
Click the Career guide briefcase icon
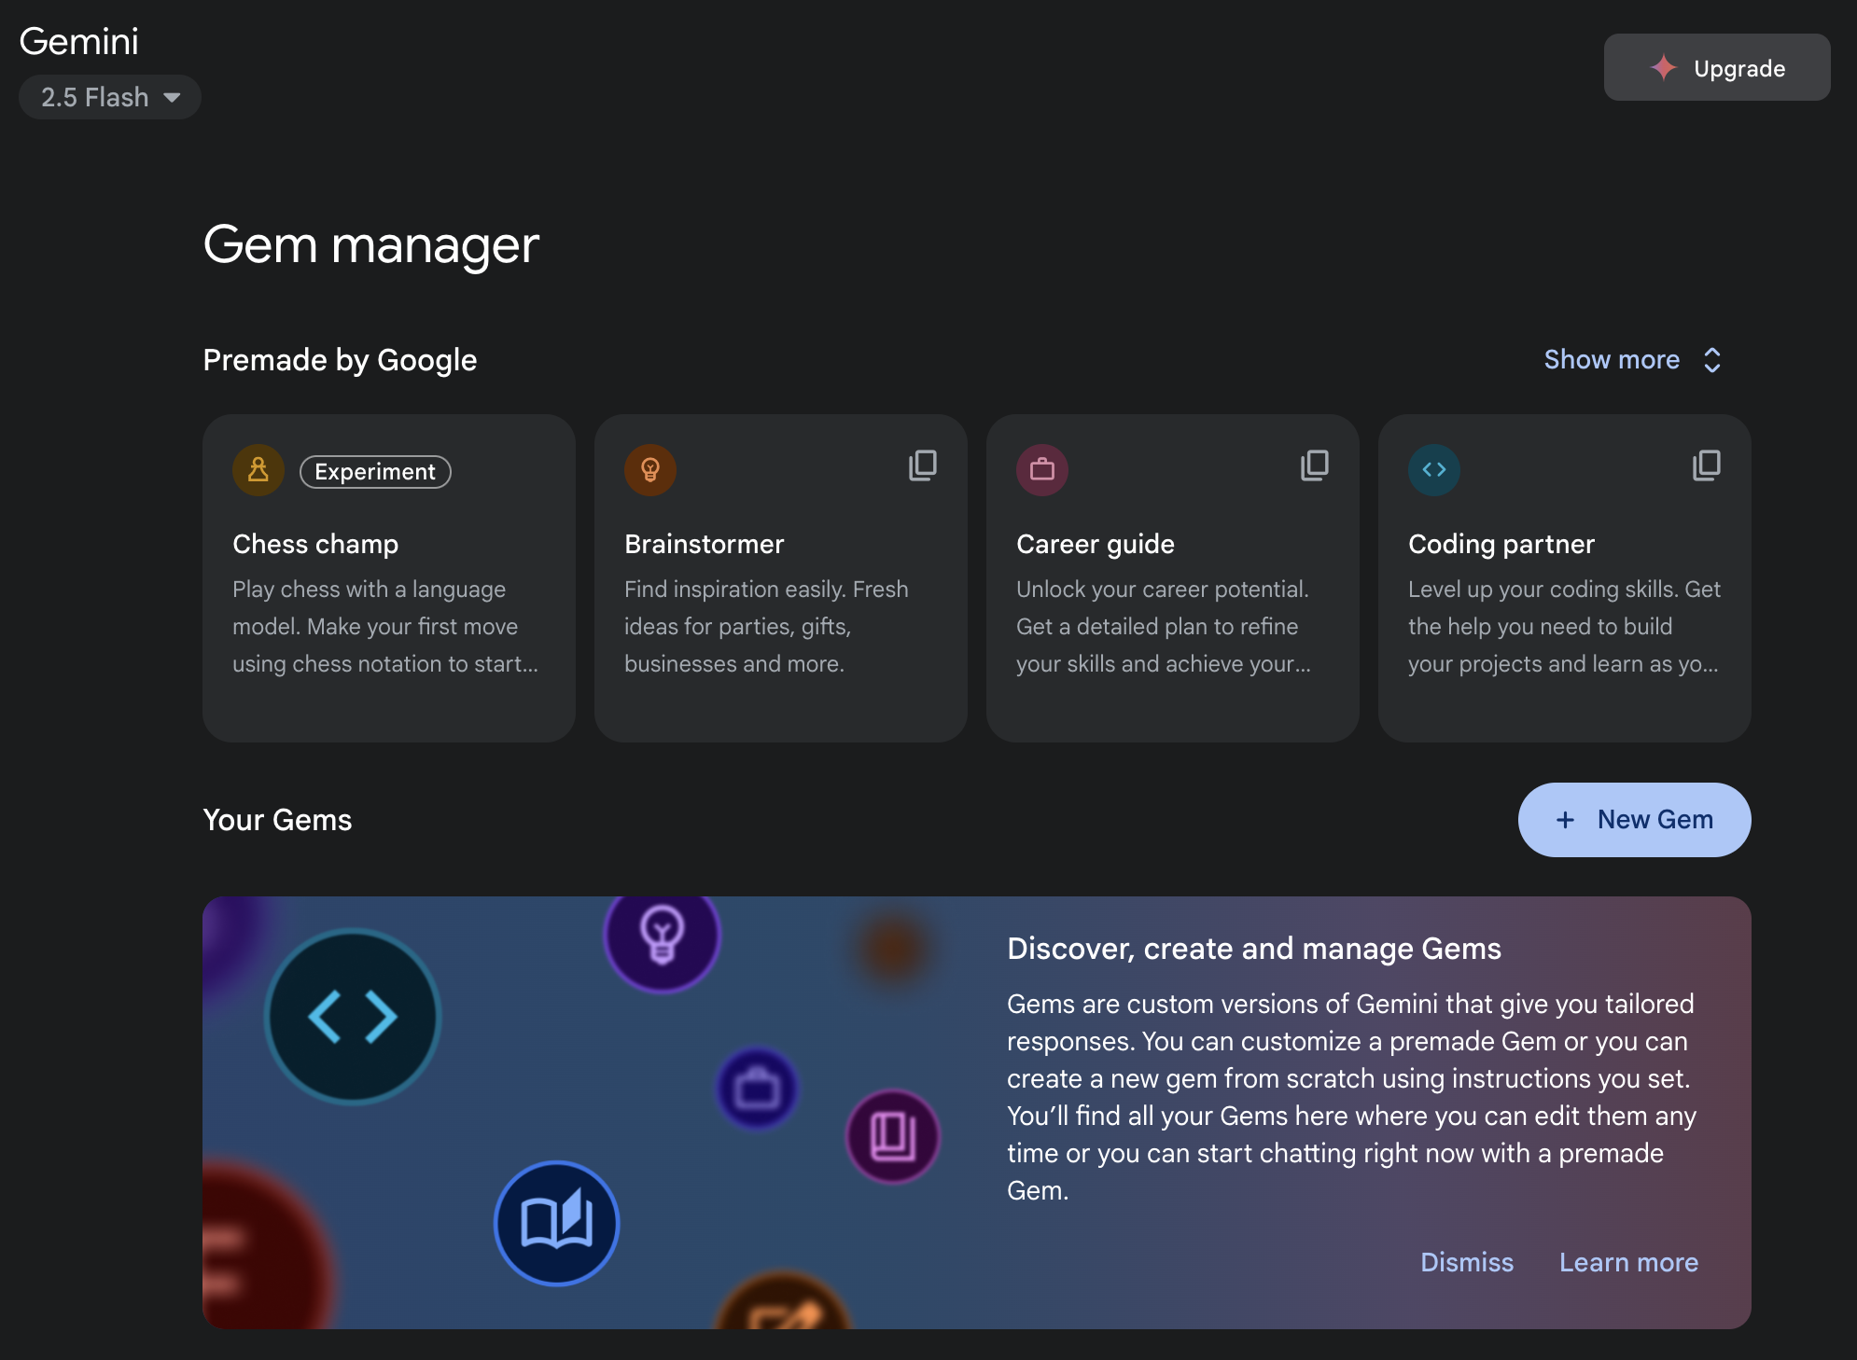(x=1042, y=470)
